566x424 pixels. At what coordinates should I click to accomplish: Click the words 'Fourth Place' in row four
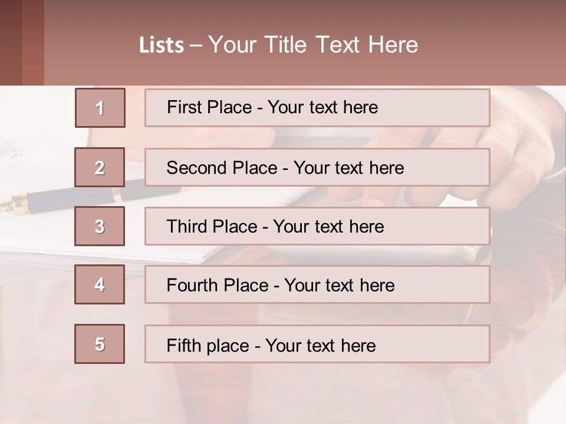[x=218, y=286]
